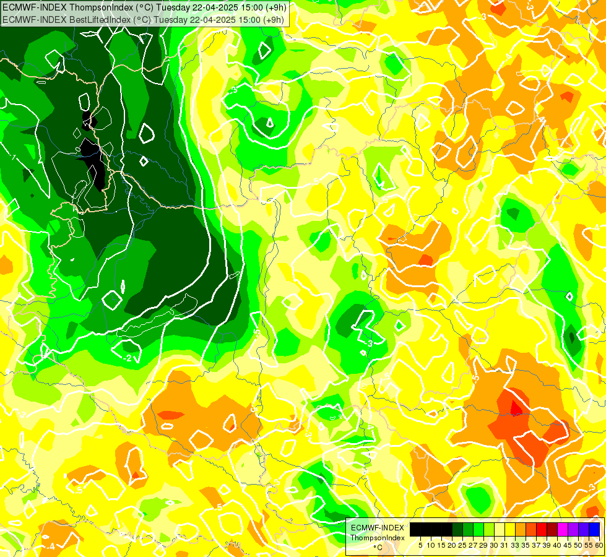Click legend tick value 45
This screenshot has height=557, width=606.
[x=568, y=545]
